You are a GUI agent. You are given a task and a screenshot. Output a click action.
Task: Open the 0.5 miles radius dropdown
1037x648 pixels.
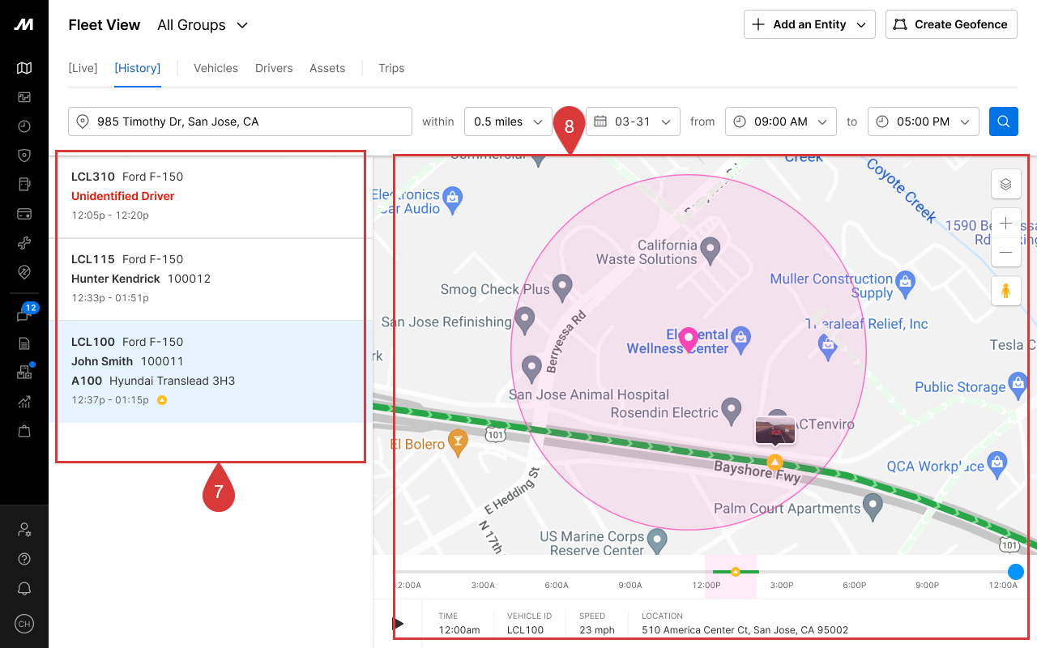508,122
